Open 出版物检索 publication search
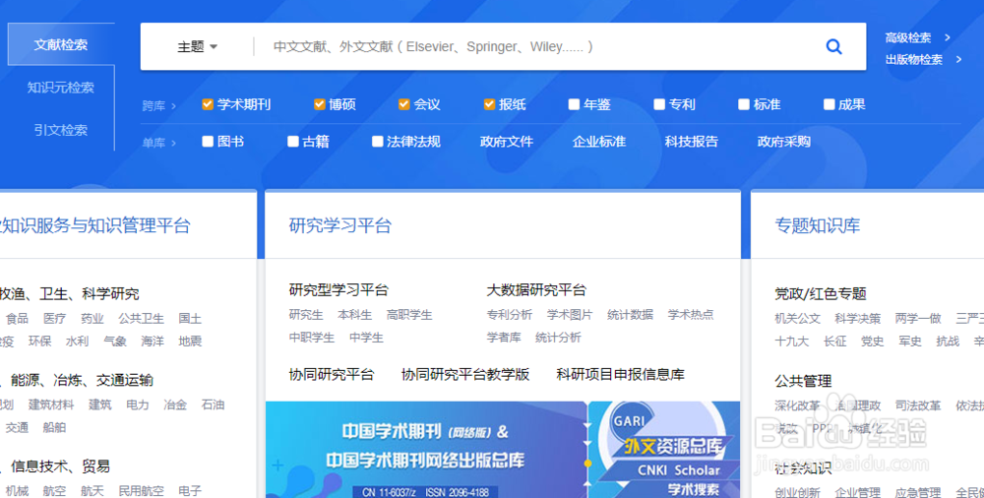The width and height of the screenshot is (984, 498). (914, 60)
